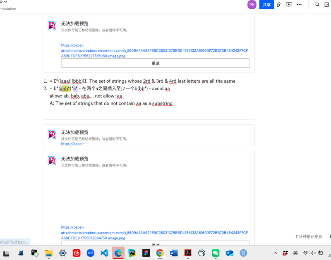Expand the chevron next to the star
Viewport: 331px width, 260px height.
(5, 2)
